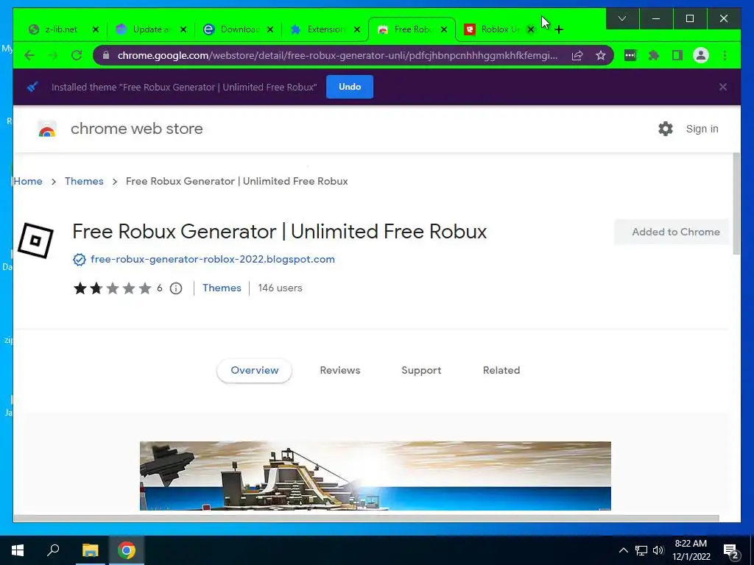
Task: Click the horizontal scrollbar at the bottom
Action: [x=366, y=519]
